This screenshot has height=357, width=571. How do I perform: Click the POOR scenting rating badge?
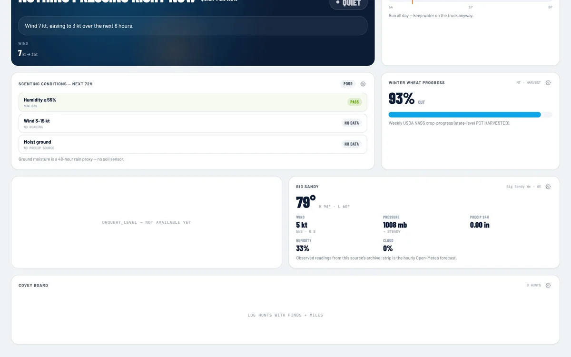click(x=348, y=84)
